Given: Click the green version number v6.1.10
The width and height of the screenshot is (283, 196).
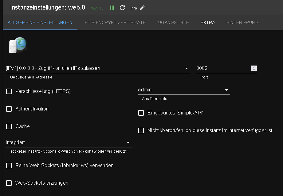Looking at the screenshot, I should click(x=97, y=8).
